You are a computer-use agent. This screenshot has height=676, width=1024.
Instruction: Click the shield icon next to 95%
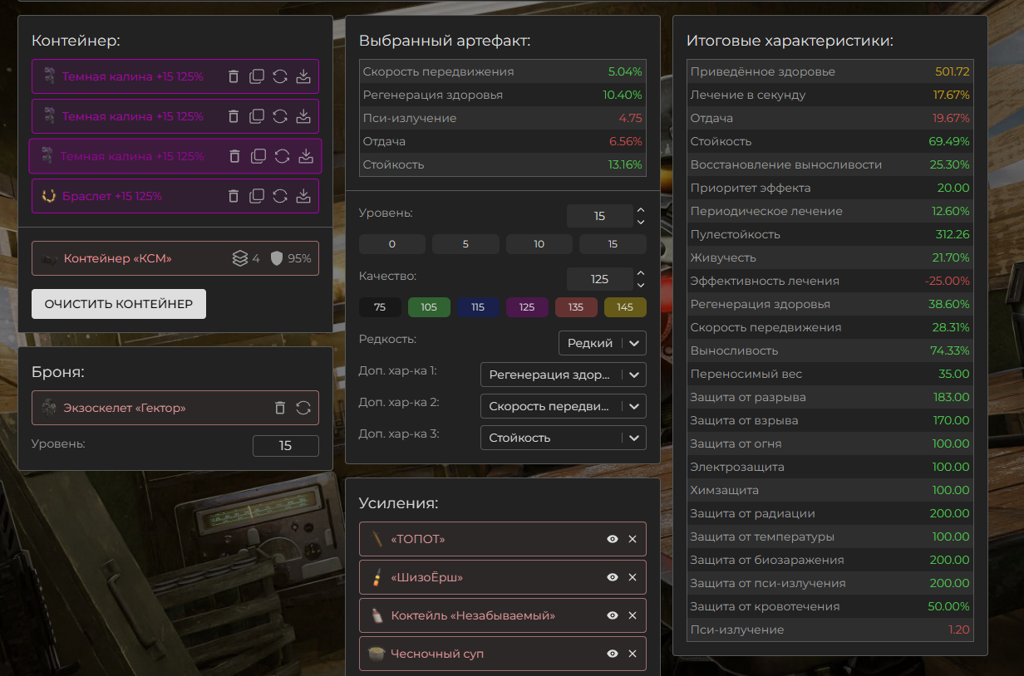pos(277,258)
